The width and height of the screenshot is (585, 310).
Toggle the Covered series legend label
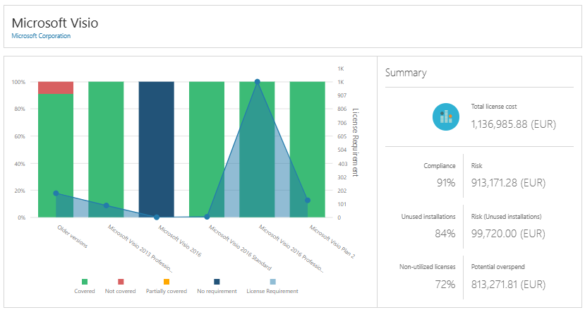tap(85, 291)
